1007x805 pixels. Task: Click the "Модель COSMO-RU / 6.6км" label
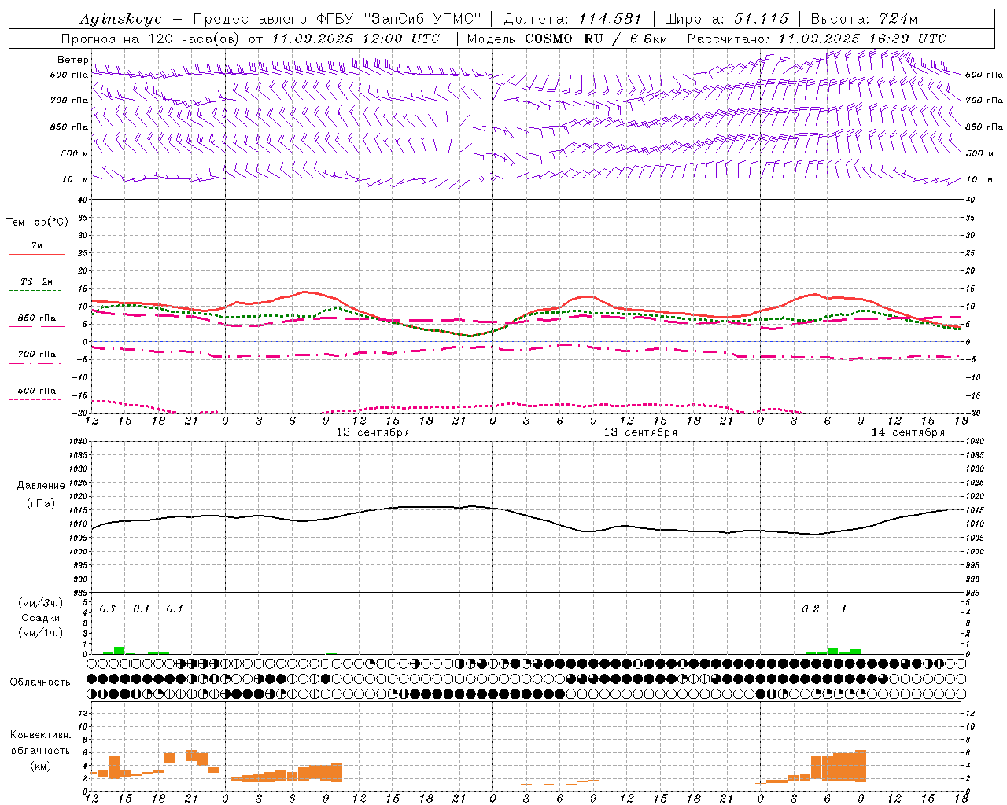566,39
